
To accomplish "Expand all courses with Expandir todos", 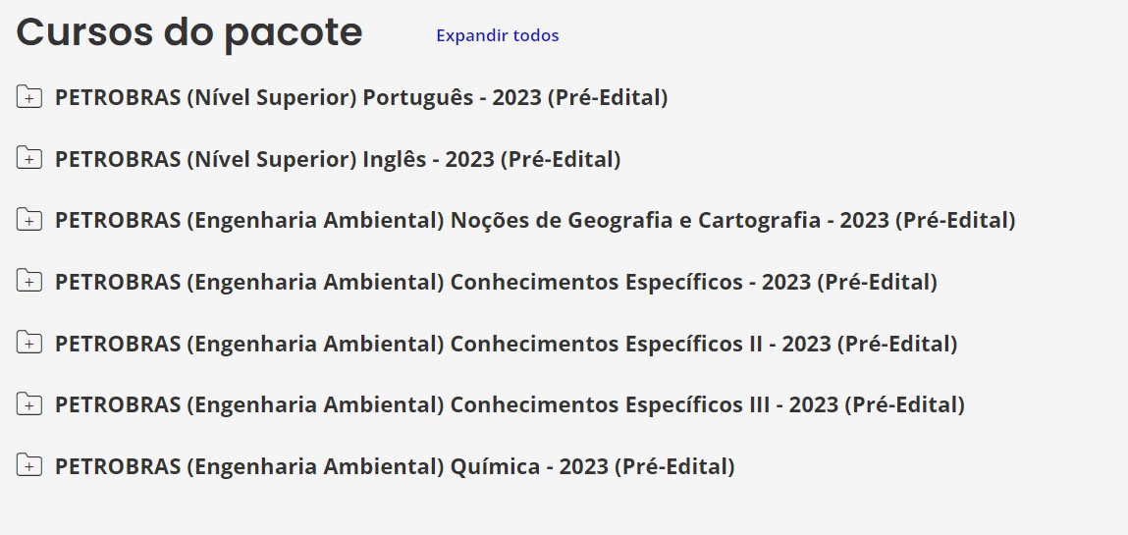I will tap(497, 35).
